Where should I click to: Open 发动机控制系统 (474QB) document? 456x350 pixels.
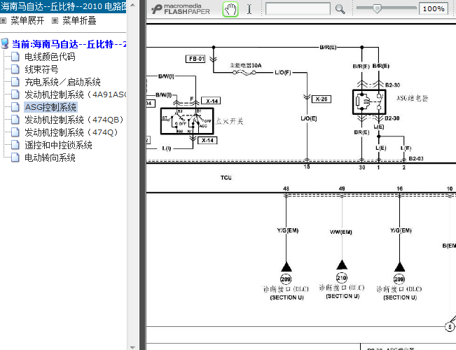[74, 120]
